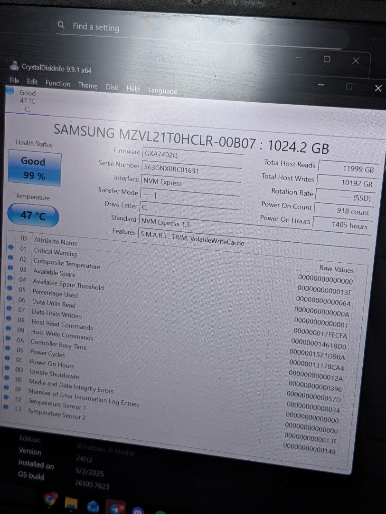The image size is (386, 514).
Task: Click the Features field with S.M.A.R.T., TRIM
Action: tap(254, 241)
